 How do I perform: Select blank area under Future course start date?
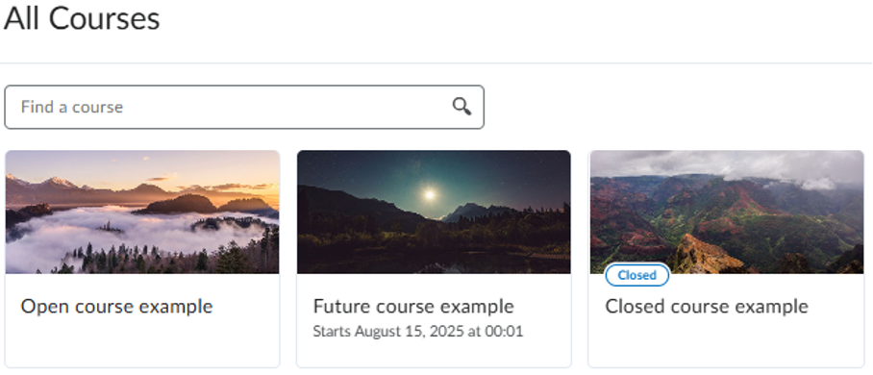[434, 353]
